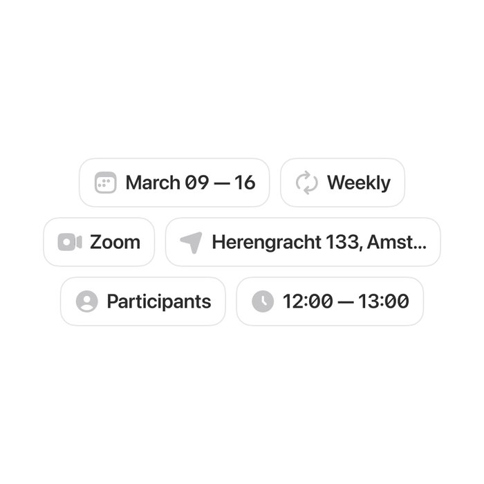This screenshot has height=484, width=484.
Task: Open the Participants chip
Action: coord(143,301)
